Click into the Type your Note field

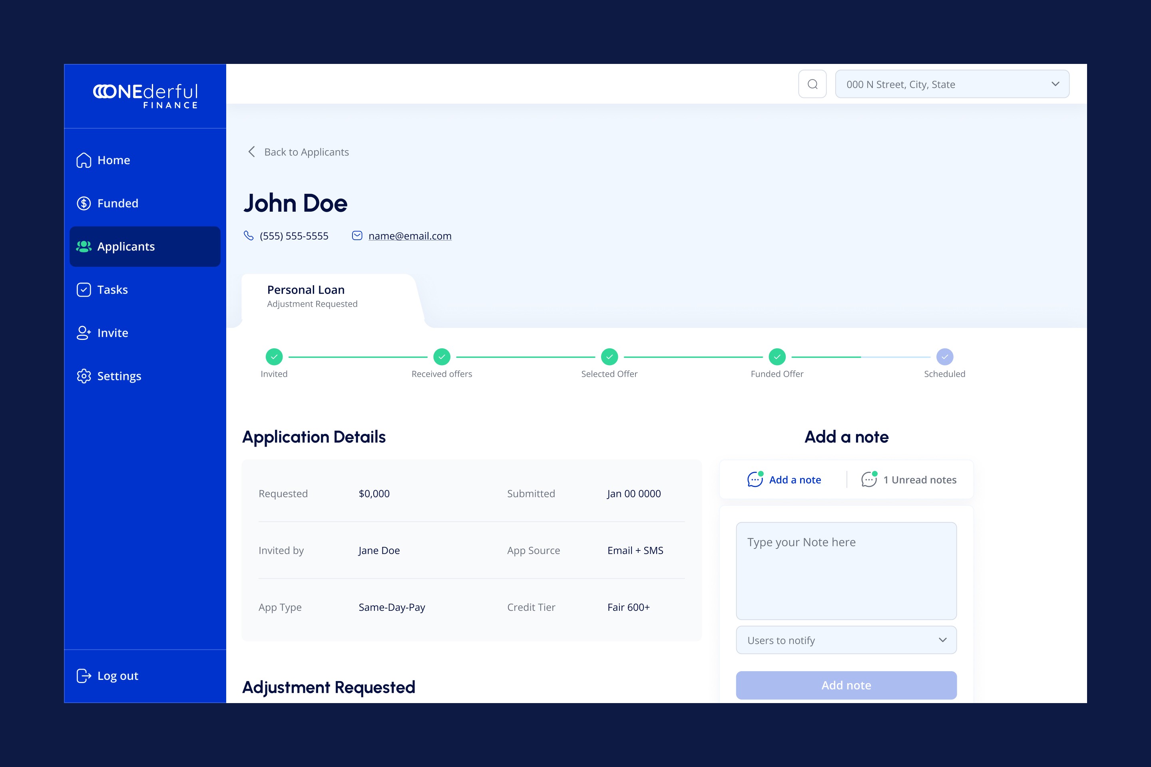pyautogui.click(x=846, y=570)
